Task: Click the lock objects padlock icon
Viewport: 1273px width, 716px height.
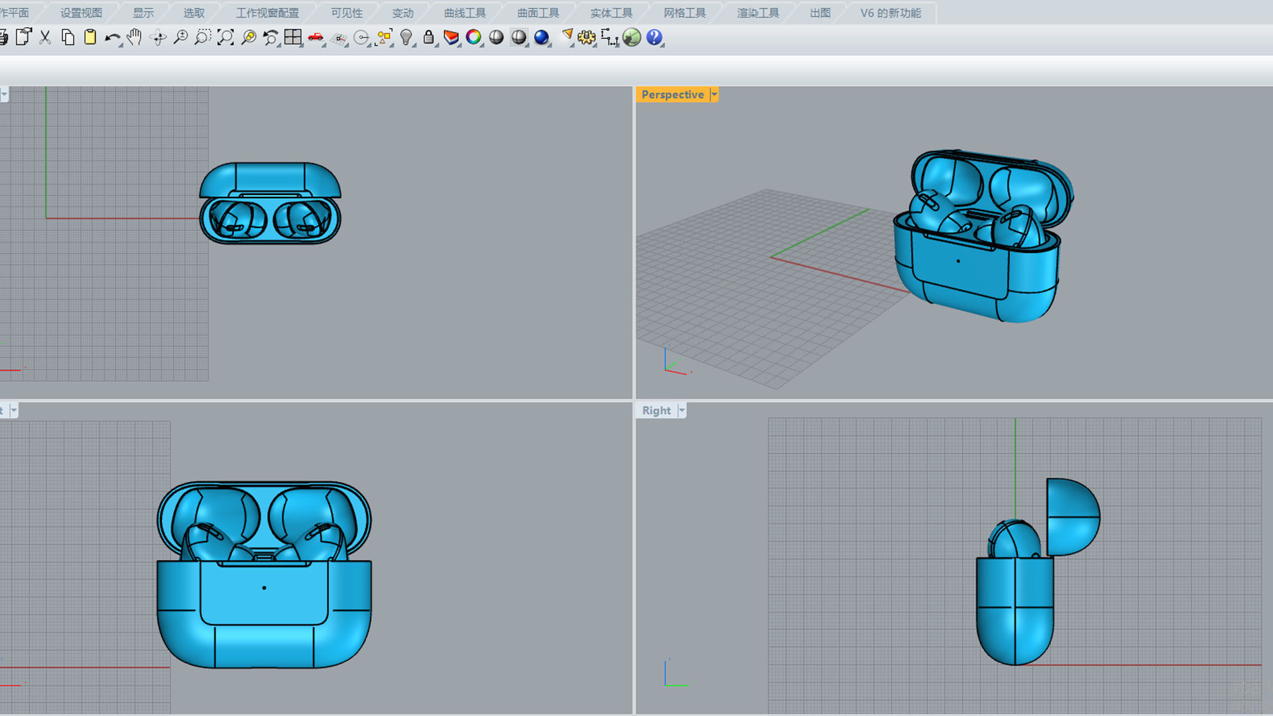Action: pyautogui.click(x=428, y=38)
